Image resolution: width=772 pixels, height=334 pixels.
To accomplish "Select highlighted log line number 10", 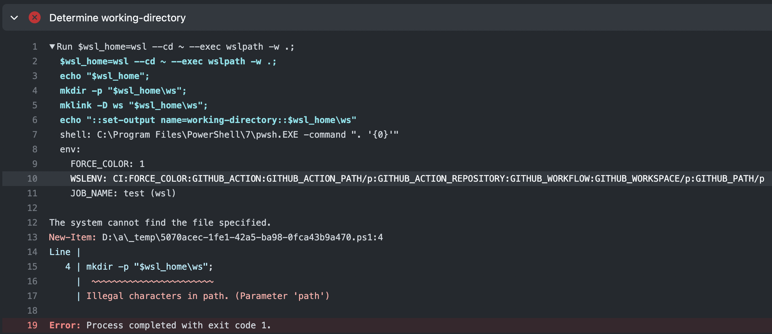I will pos(32,179).
